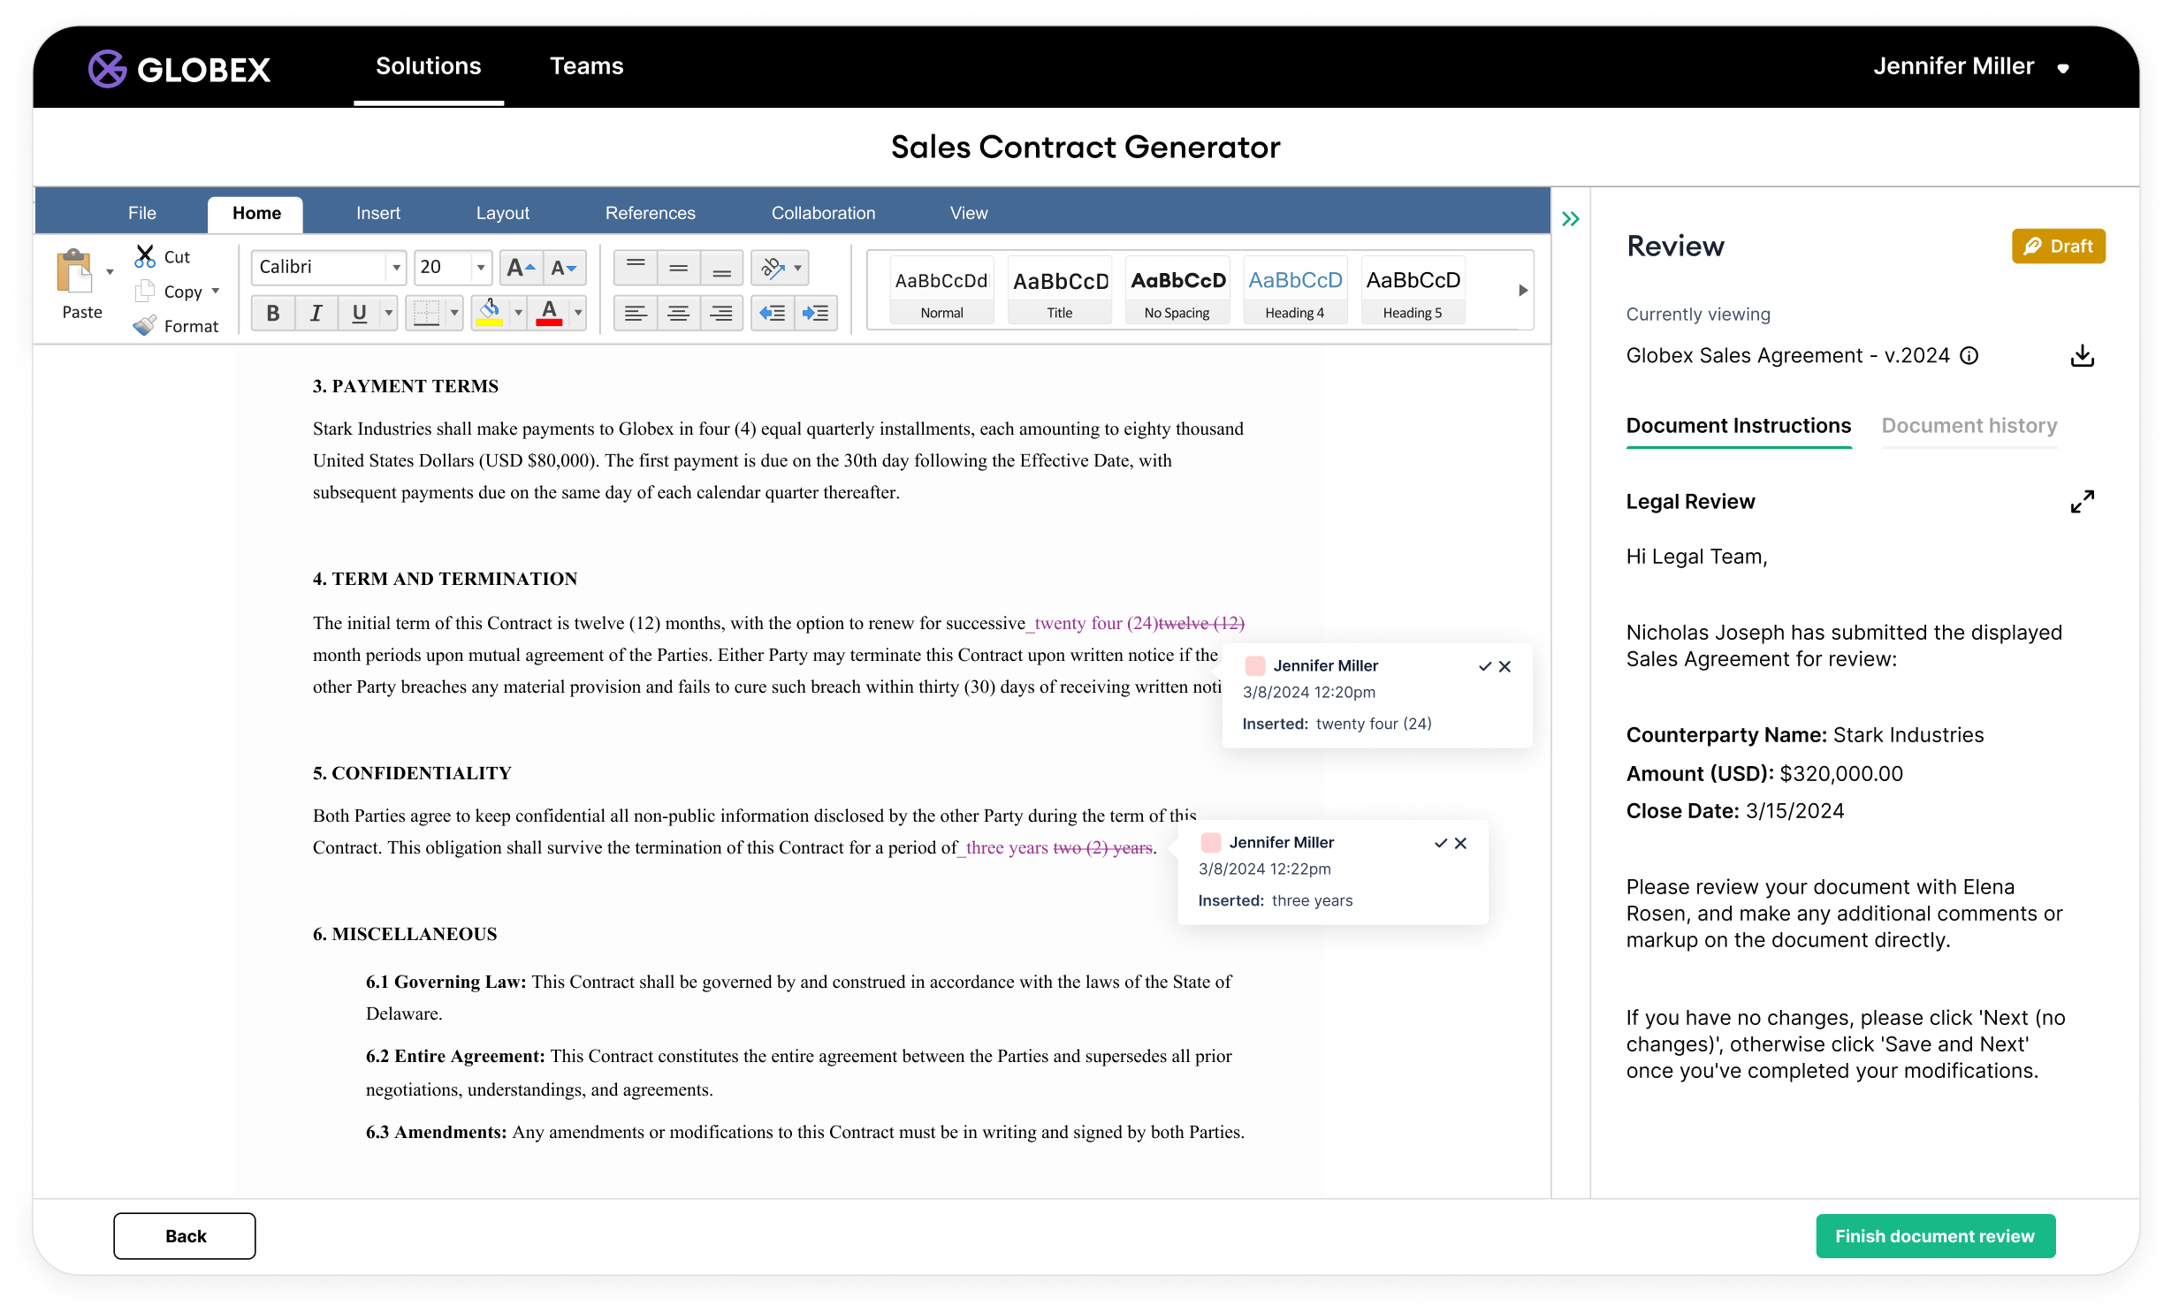
Task: Click the Draft status badge
Action: tap(2058, 246)
